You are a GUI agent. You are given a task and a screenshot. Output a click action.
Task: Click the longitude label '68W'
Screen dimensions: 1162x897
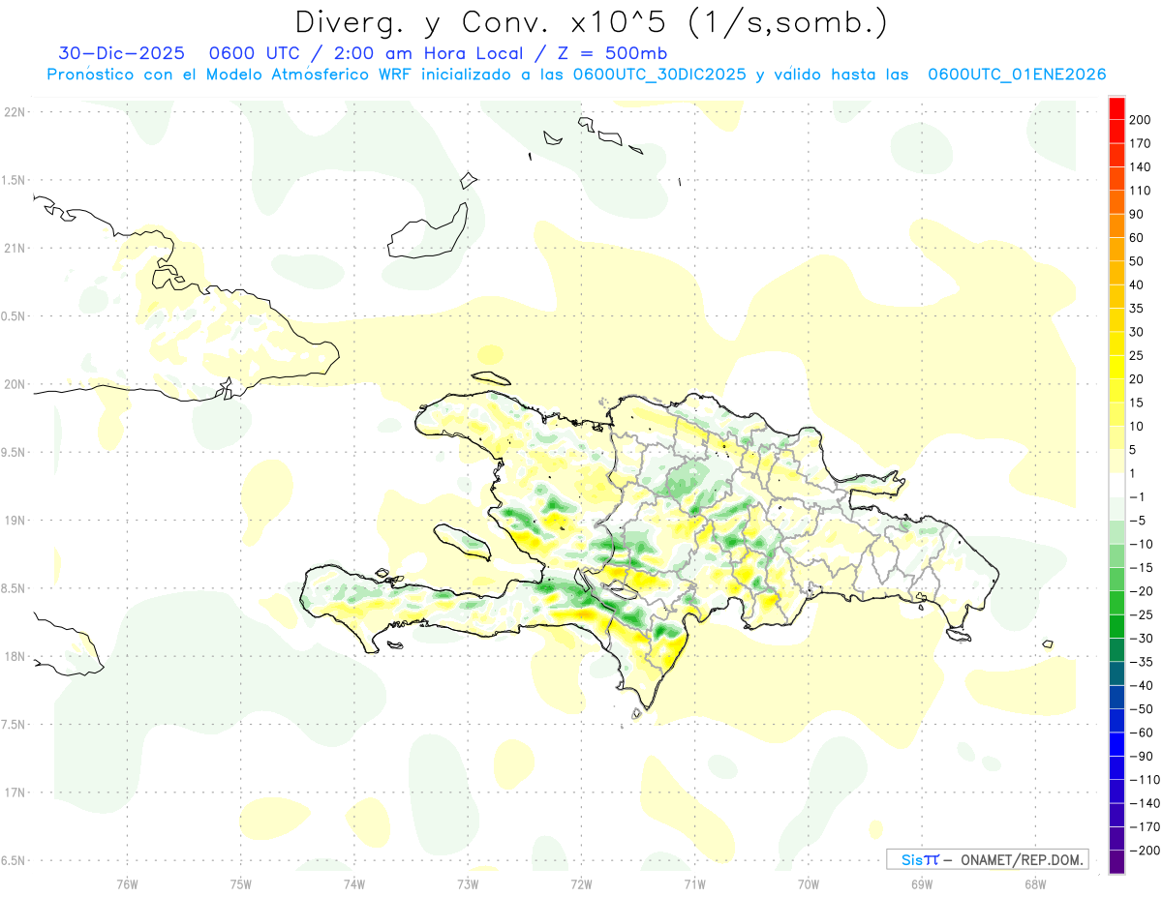pos(1035,883)
